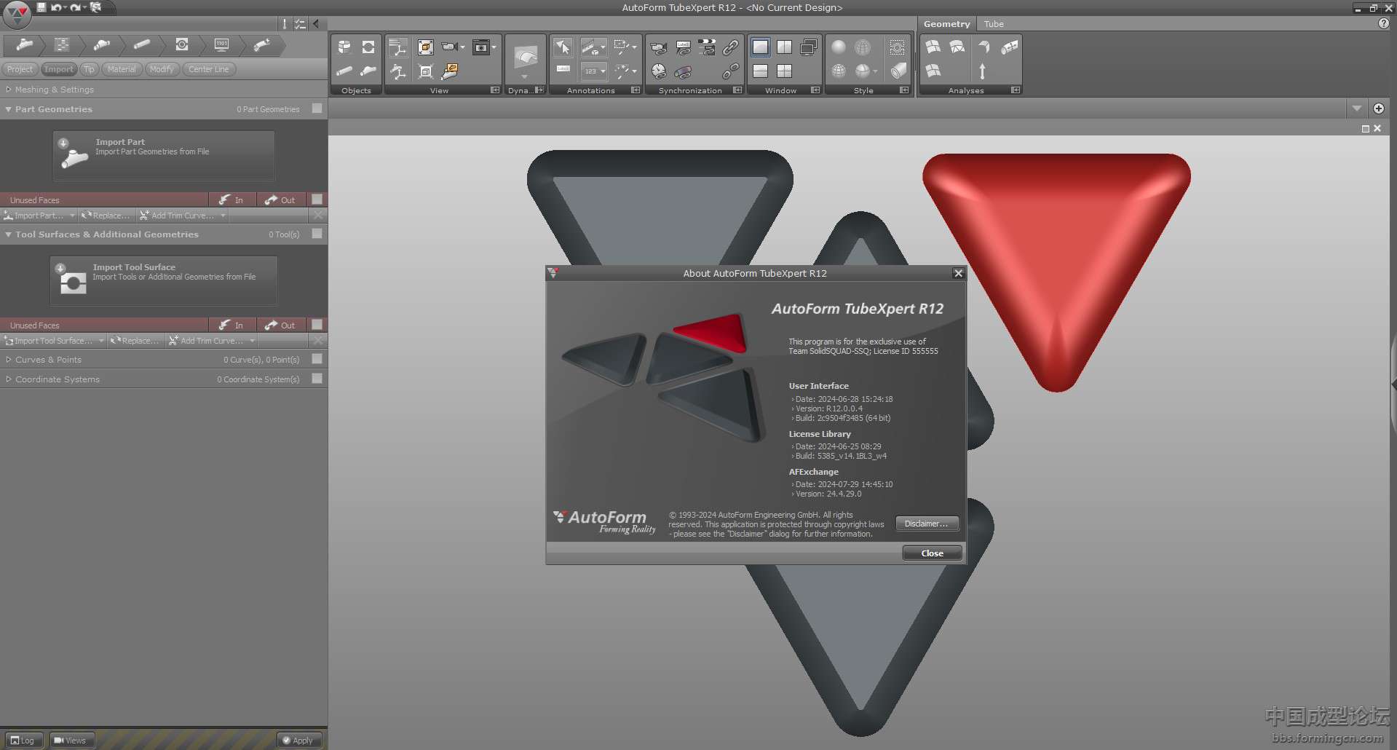Screen dimensions: 1397x750
Task: Open the tool ring stage icon
Action: [x=182, y=45]
